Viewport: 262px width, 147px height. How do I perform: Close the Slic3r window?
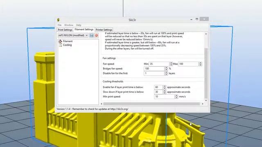pos(204,19)
